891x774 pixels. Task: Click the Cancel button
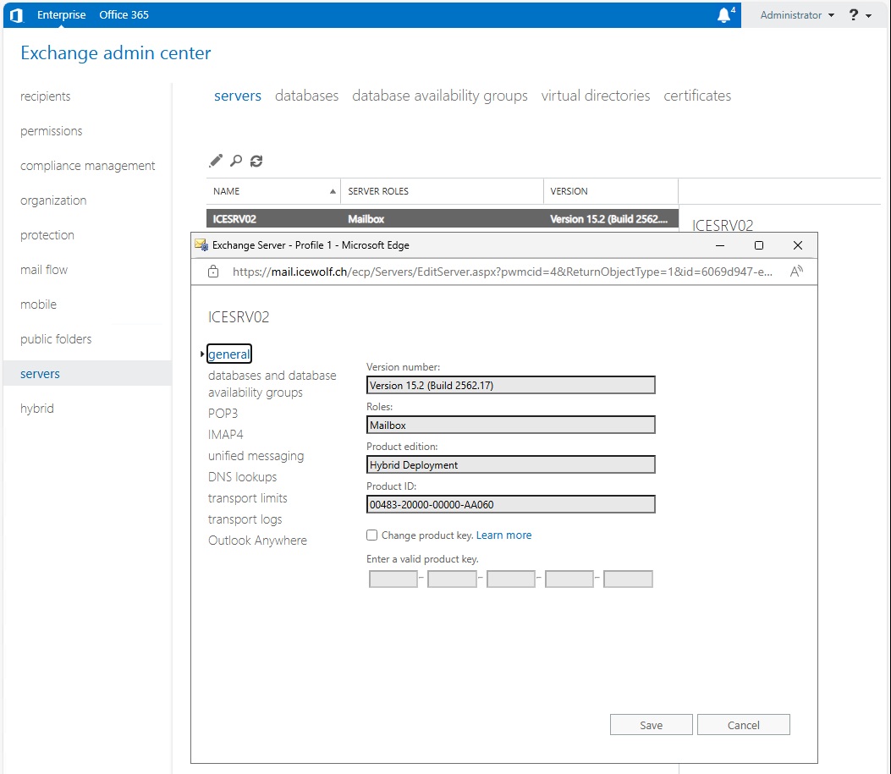click(743, 725)
